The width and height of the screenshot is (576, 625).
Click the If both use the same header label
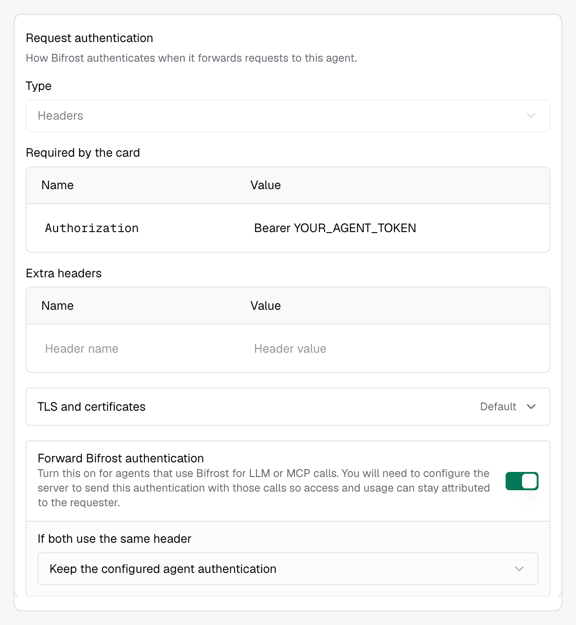[x=114, y=539]
